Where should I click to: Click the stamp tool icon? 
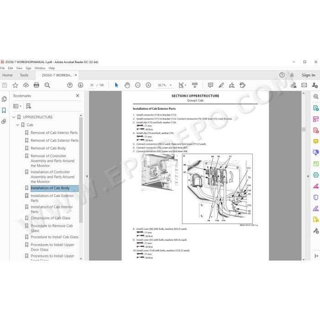pyautogui.click(x=242, y=85)
